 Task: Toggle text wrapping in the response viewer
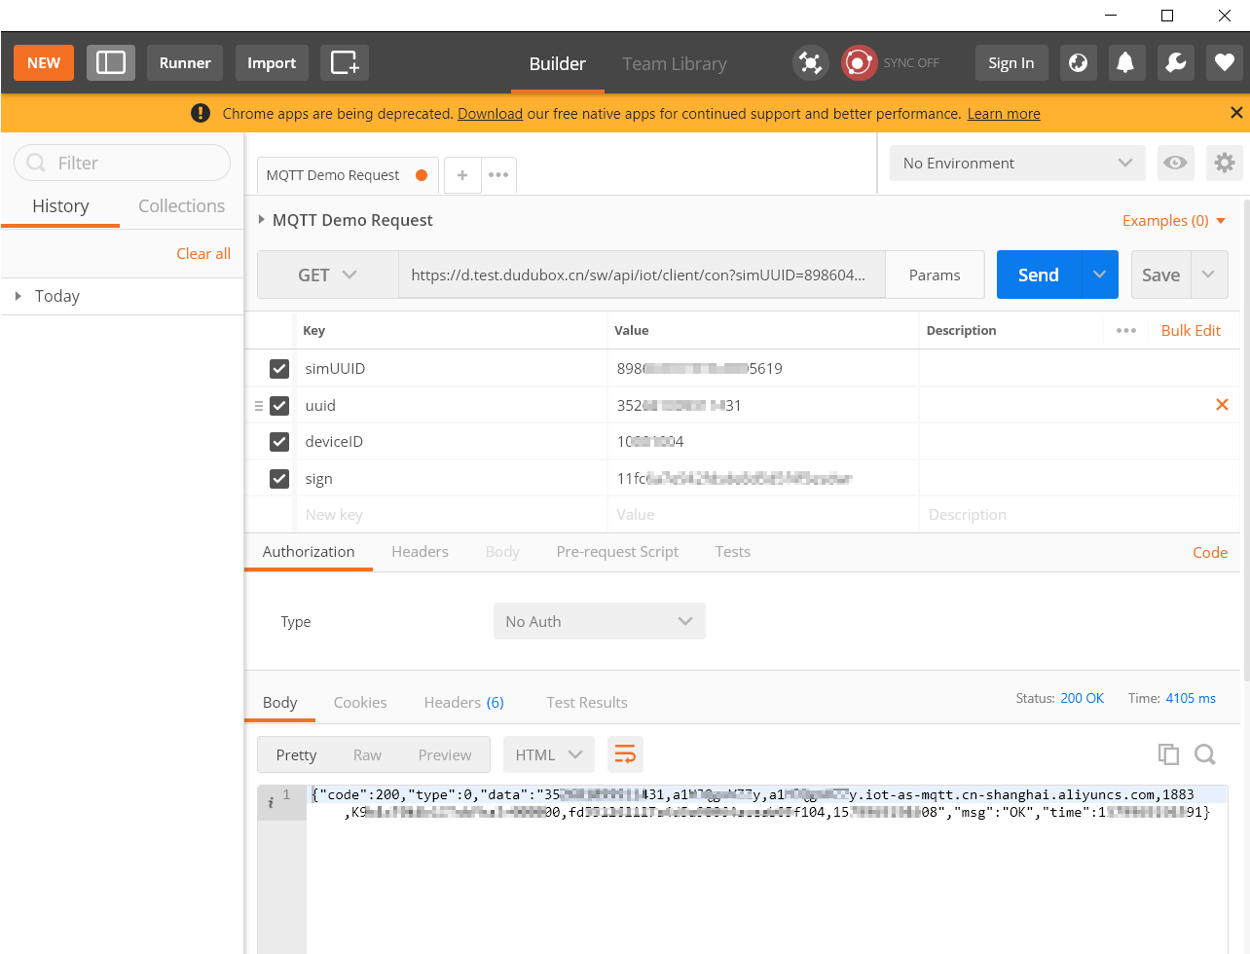(624, 754)
